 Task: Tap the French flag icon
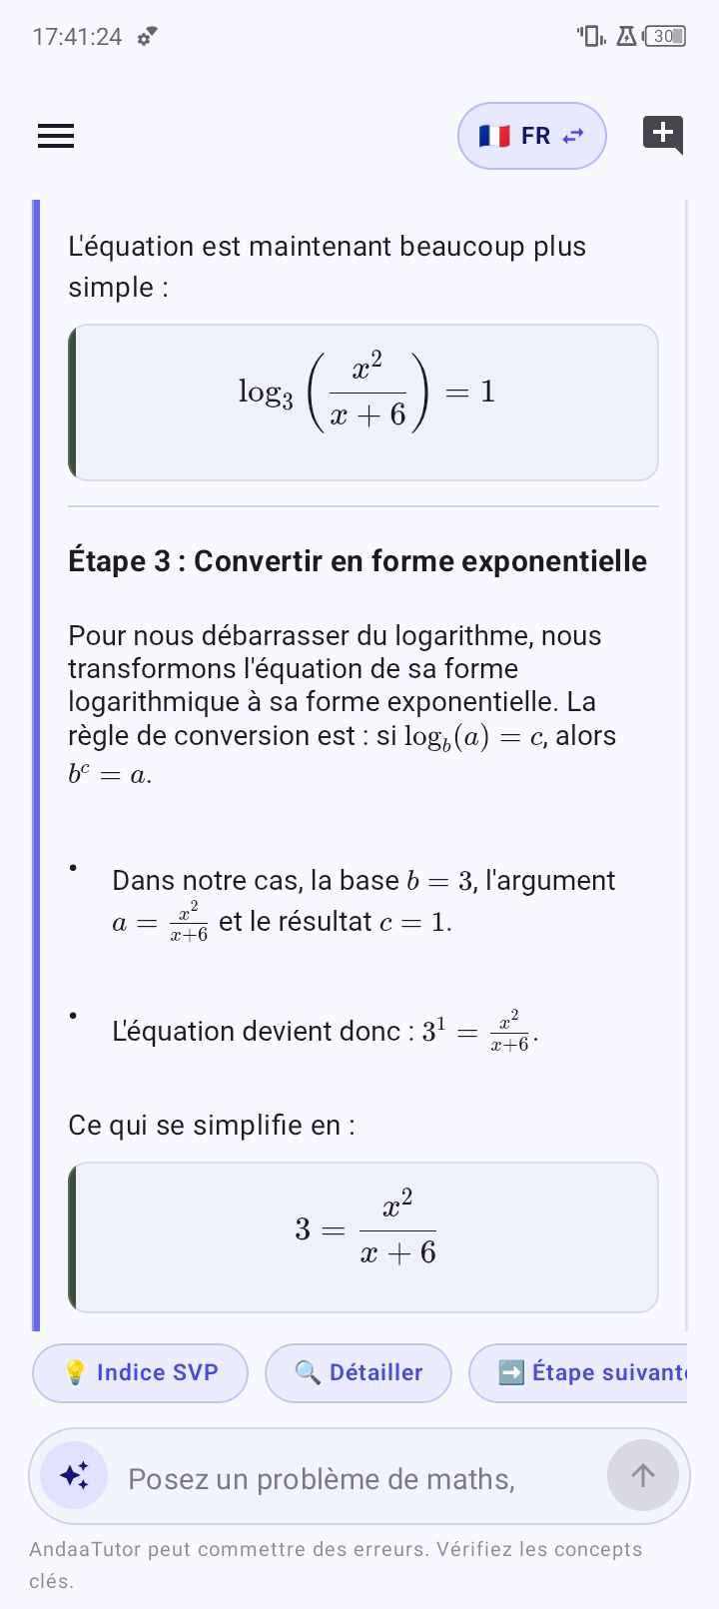click(x=494, y=136)
